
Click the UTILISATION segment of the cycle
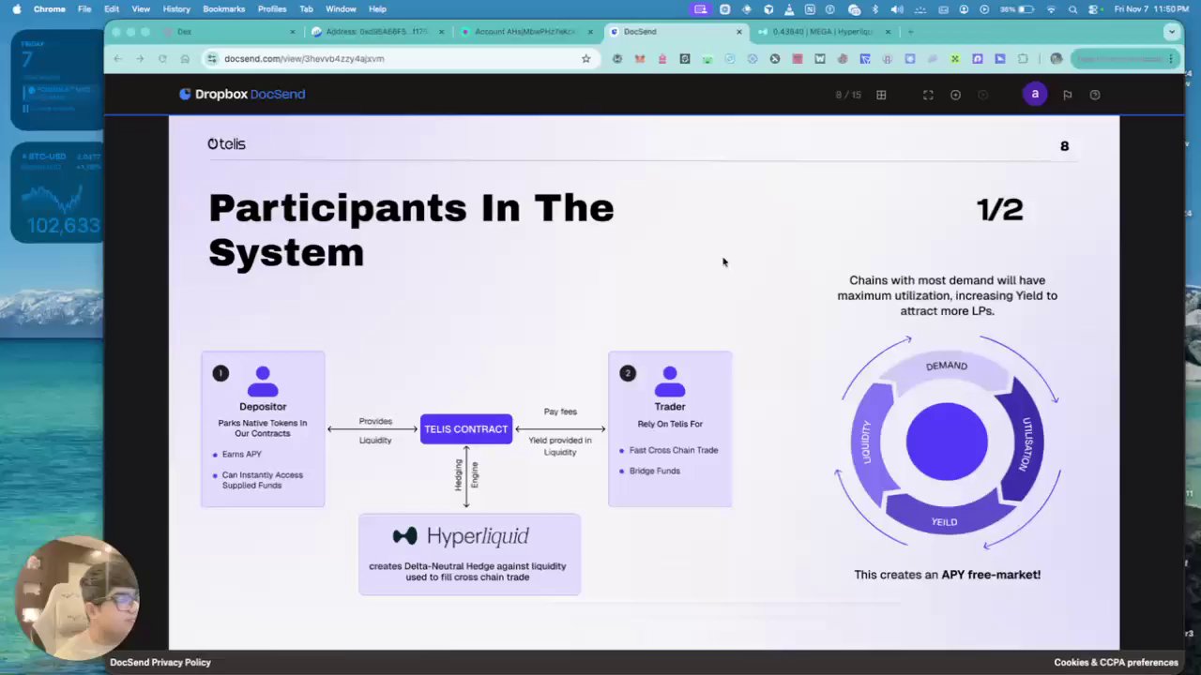[1023, 441]
